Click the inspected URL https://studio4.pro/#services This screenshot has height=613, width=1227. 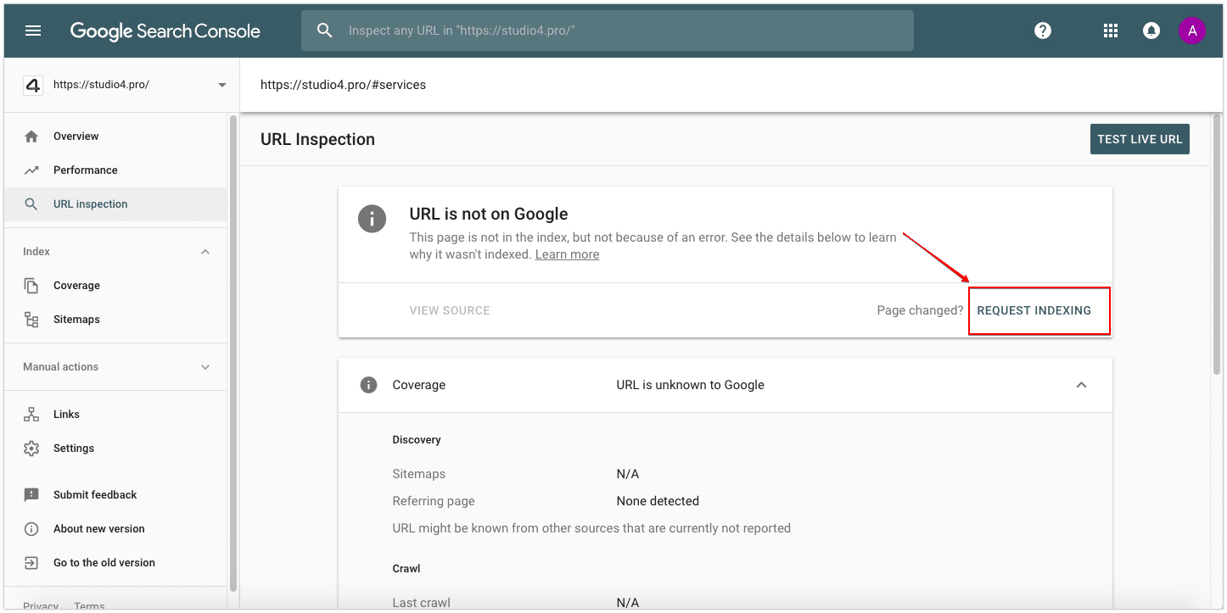[343, 85]
